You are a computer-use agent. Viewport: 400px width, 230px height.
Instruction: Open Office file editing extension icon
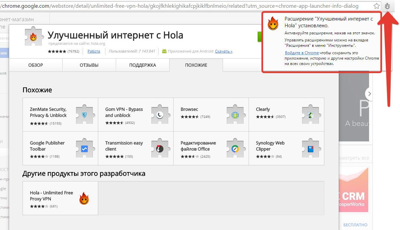[x=235, y=148]
